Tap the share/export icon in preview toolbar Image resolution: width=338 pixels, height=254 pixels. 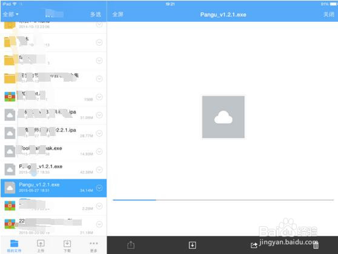pyautogui.click(x=131, y=245)
